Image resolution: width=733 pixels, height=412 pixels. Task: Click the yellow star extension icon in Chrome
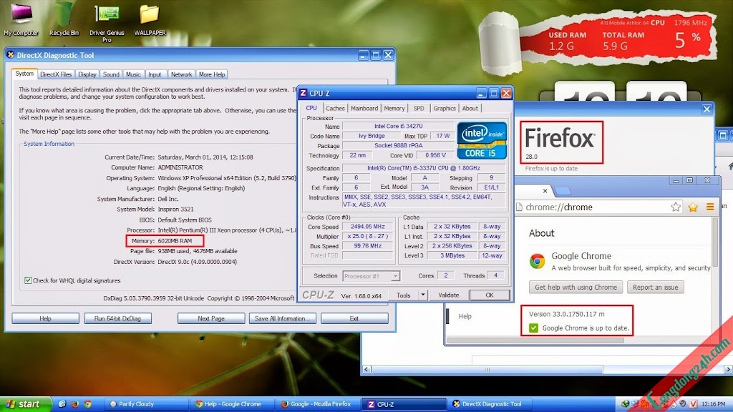[x=693, y=207]
